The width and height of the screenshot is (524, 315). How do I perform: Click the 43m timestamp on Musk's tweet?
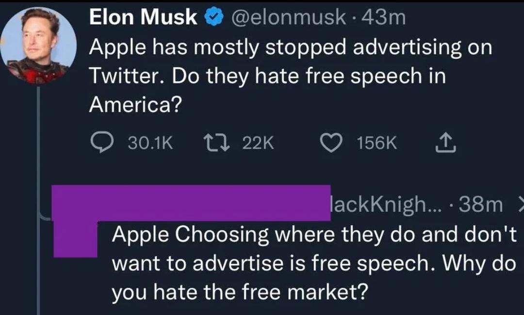(x=384, y=16)
